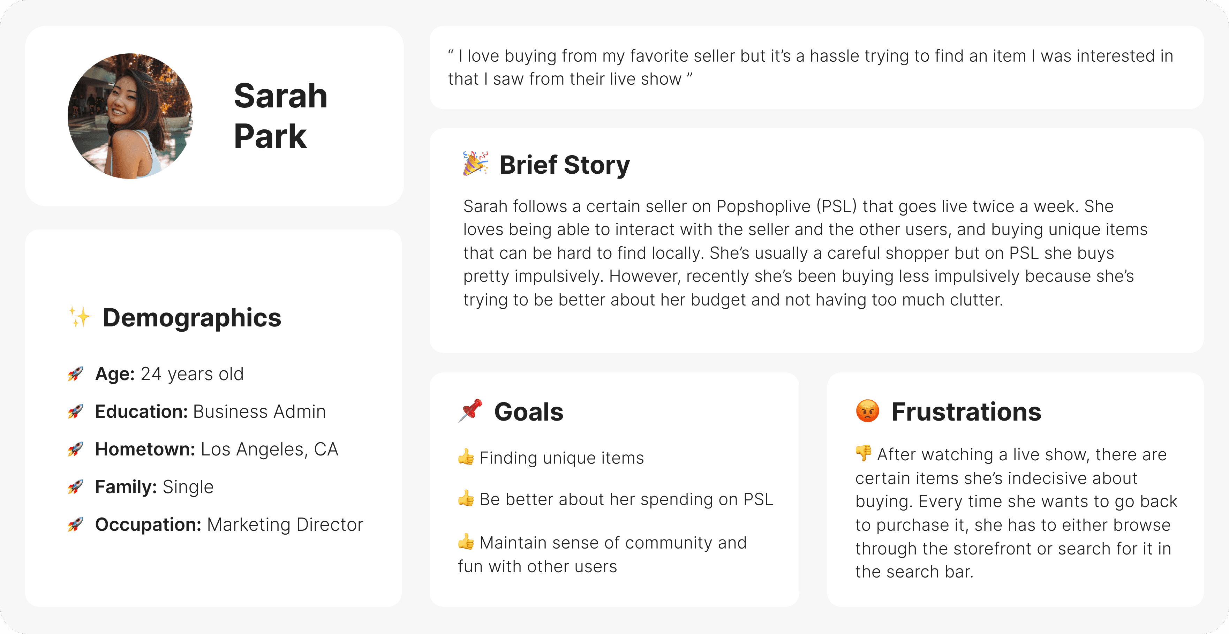The image size is (1229, 634).
Task: Click the angry face icon beside Frustrations
Action: 867,411
